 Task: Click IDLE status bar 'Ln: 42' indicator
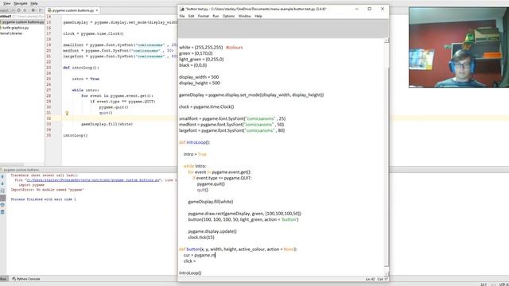point(370,279)
